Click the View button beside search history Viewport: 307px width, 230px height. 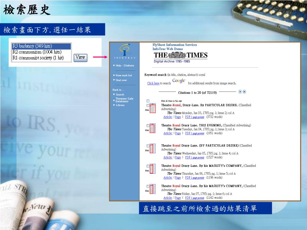(x=80, y=57)
